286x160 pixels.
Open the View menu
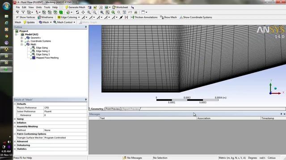(31, 7)
